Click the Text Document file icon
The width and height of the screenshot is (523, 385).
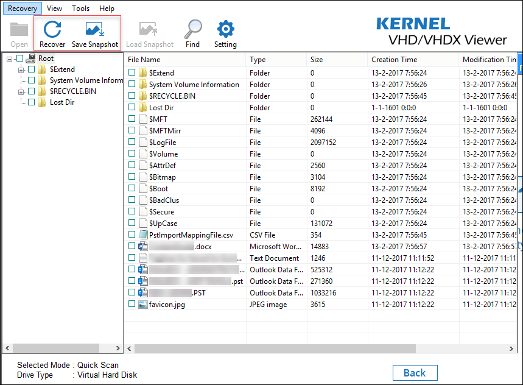(143, 258)
